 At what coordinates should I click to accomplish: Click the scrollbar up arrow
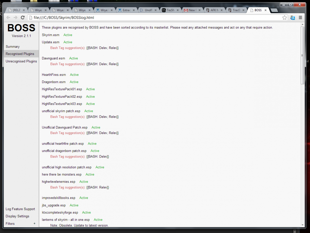[x=303, y=24]
